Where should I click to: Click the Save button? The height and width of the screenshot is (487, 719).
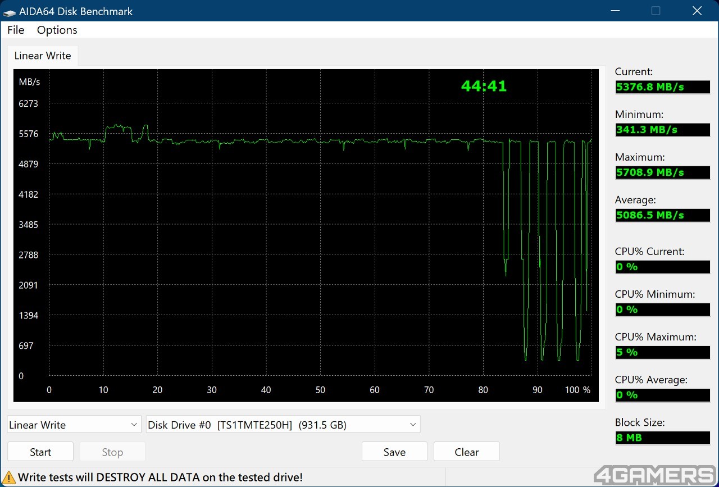[x=394, y=452]
